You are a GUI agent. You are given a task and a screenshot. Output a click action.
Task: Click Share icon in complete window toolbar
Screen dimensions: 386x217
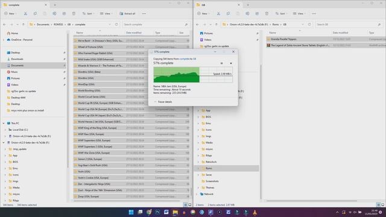pyautogui.click(x=64, y=13)
